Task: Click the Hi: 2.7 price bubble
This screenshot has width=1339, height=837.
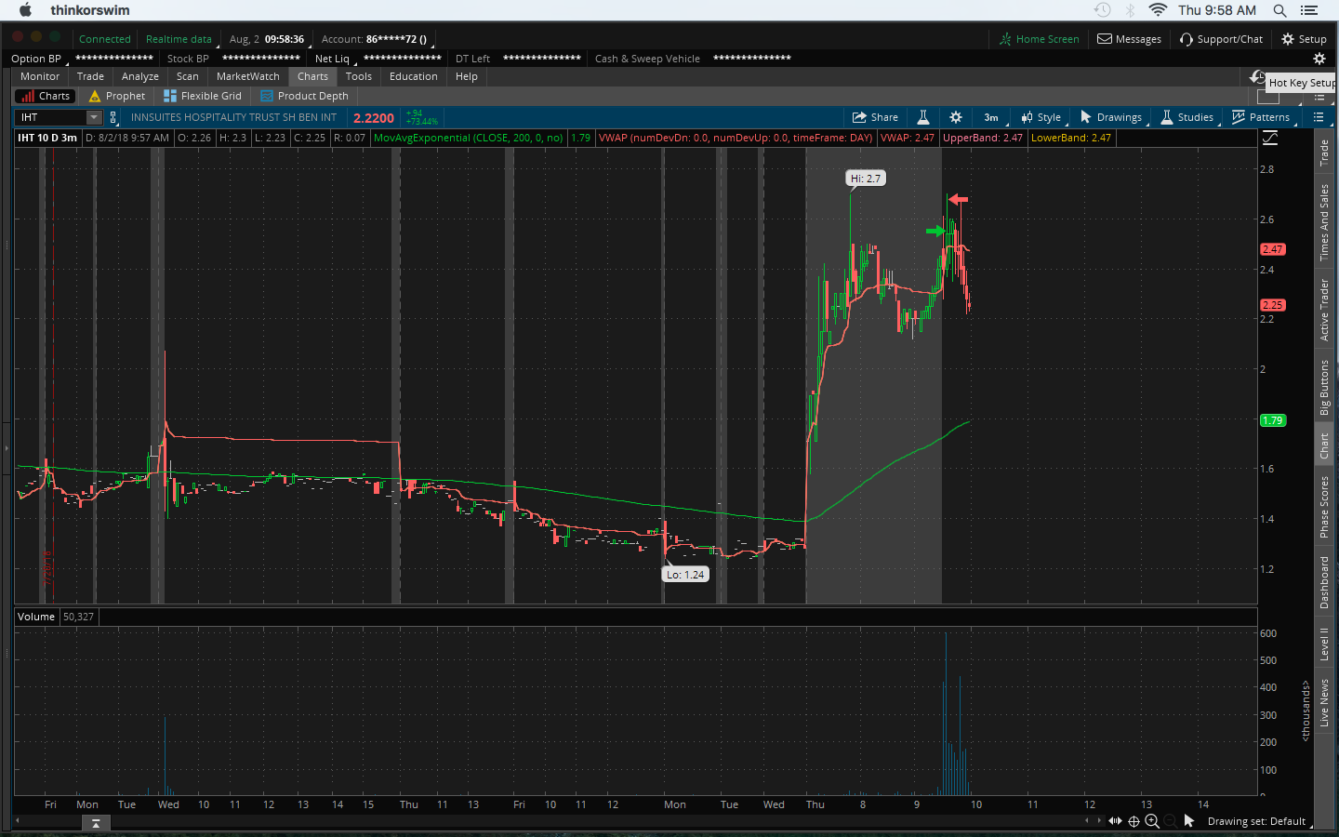Action: (x=866, y=179)
